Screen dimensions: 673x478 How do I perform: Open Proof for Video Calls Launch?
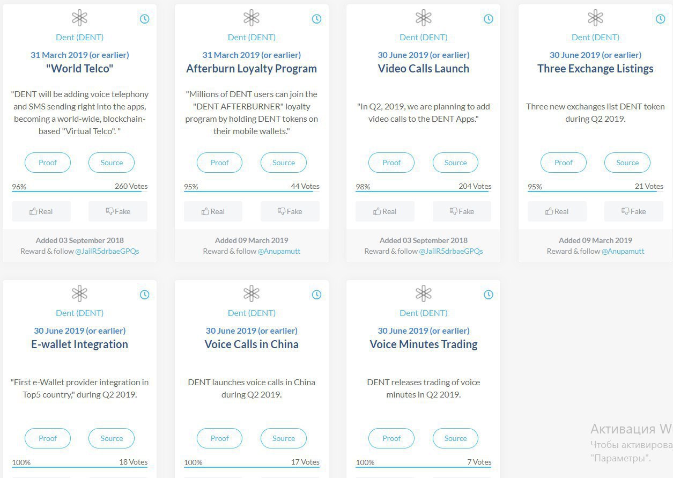click(391, 163)
